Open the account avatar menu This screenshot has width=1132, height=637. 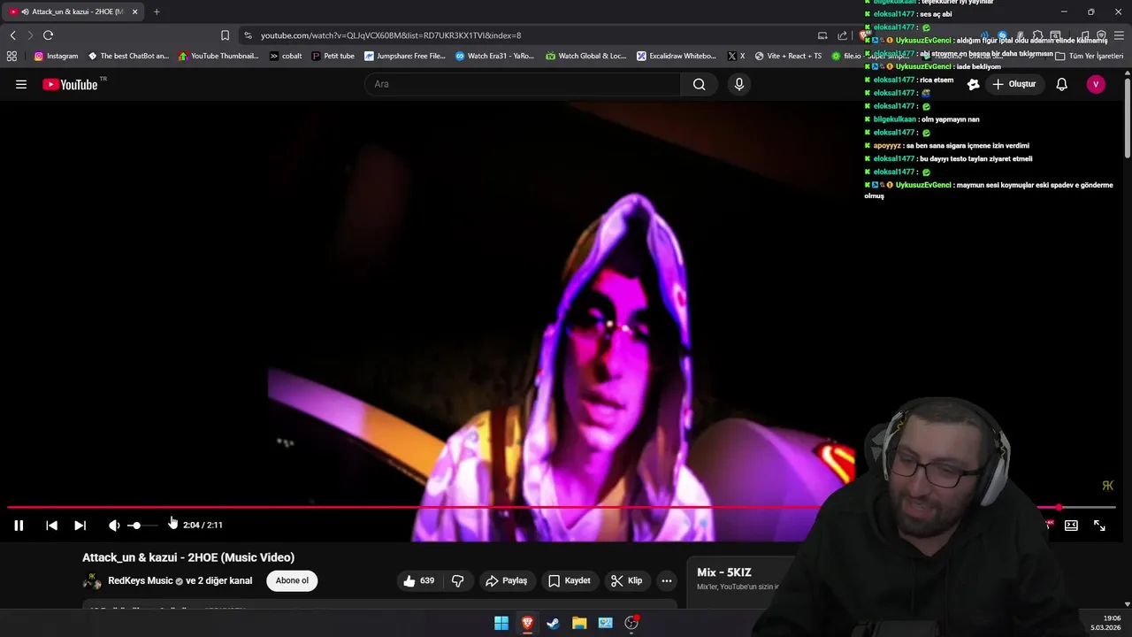(1096, 84)
